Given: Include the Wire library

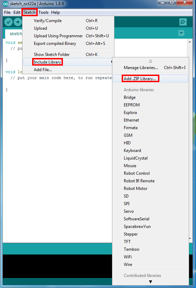Looking at the screenshot, I should point(150,265).
